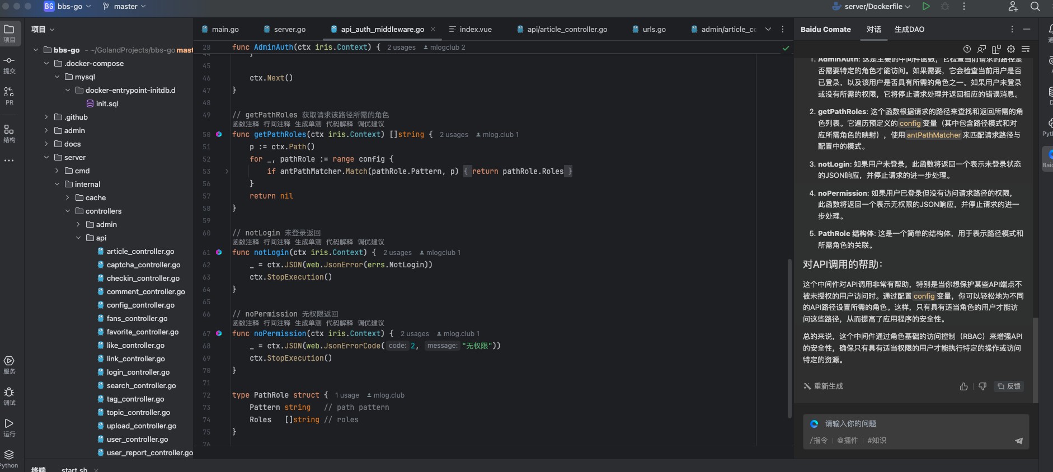This screenshot has height=472, width=1053.
Task: Like the Comate answer with thumbs up
Action: point(963,386)
